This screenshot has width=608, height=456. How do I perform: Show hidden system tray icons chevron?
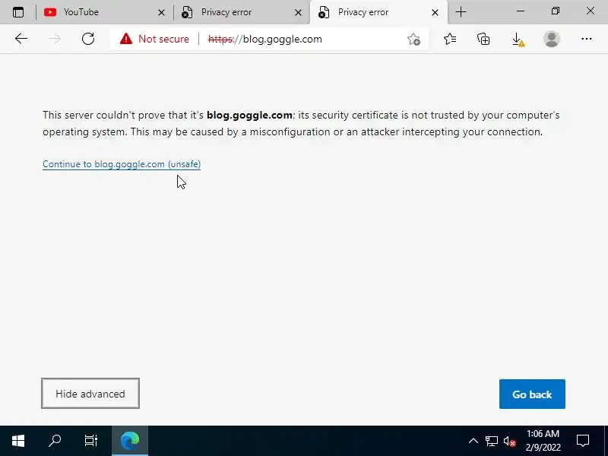point(473,441)
